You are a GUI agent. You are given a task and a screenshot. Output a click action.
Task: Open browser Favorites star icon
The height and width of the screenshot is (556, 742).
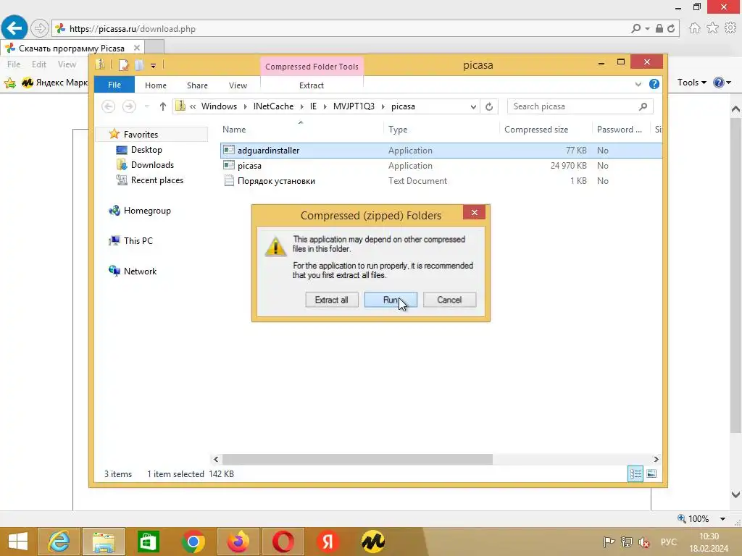(x=712, y=28)
